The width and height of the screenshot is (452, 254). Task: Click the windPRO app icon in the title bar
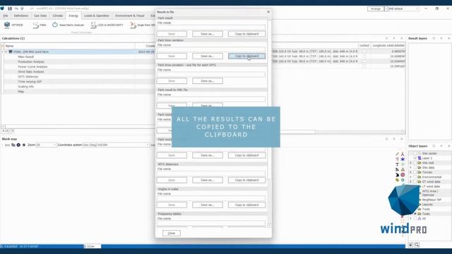pos(3,8)
